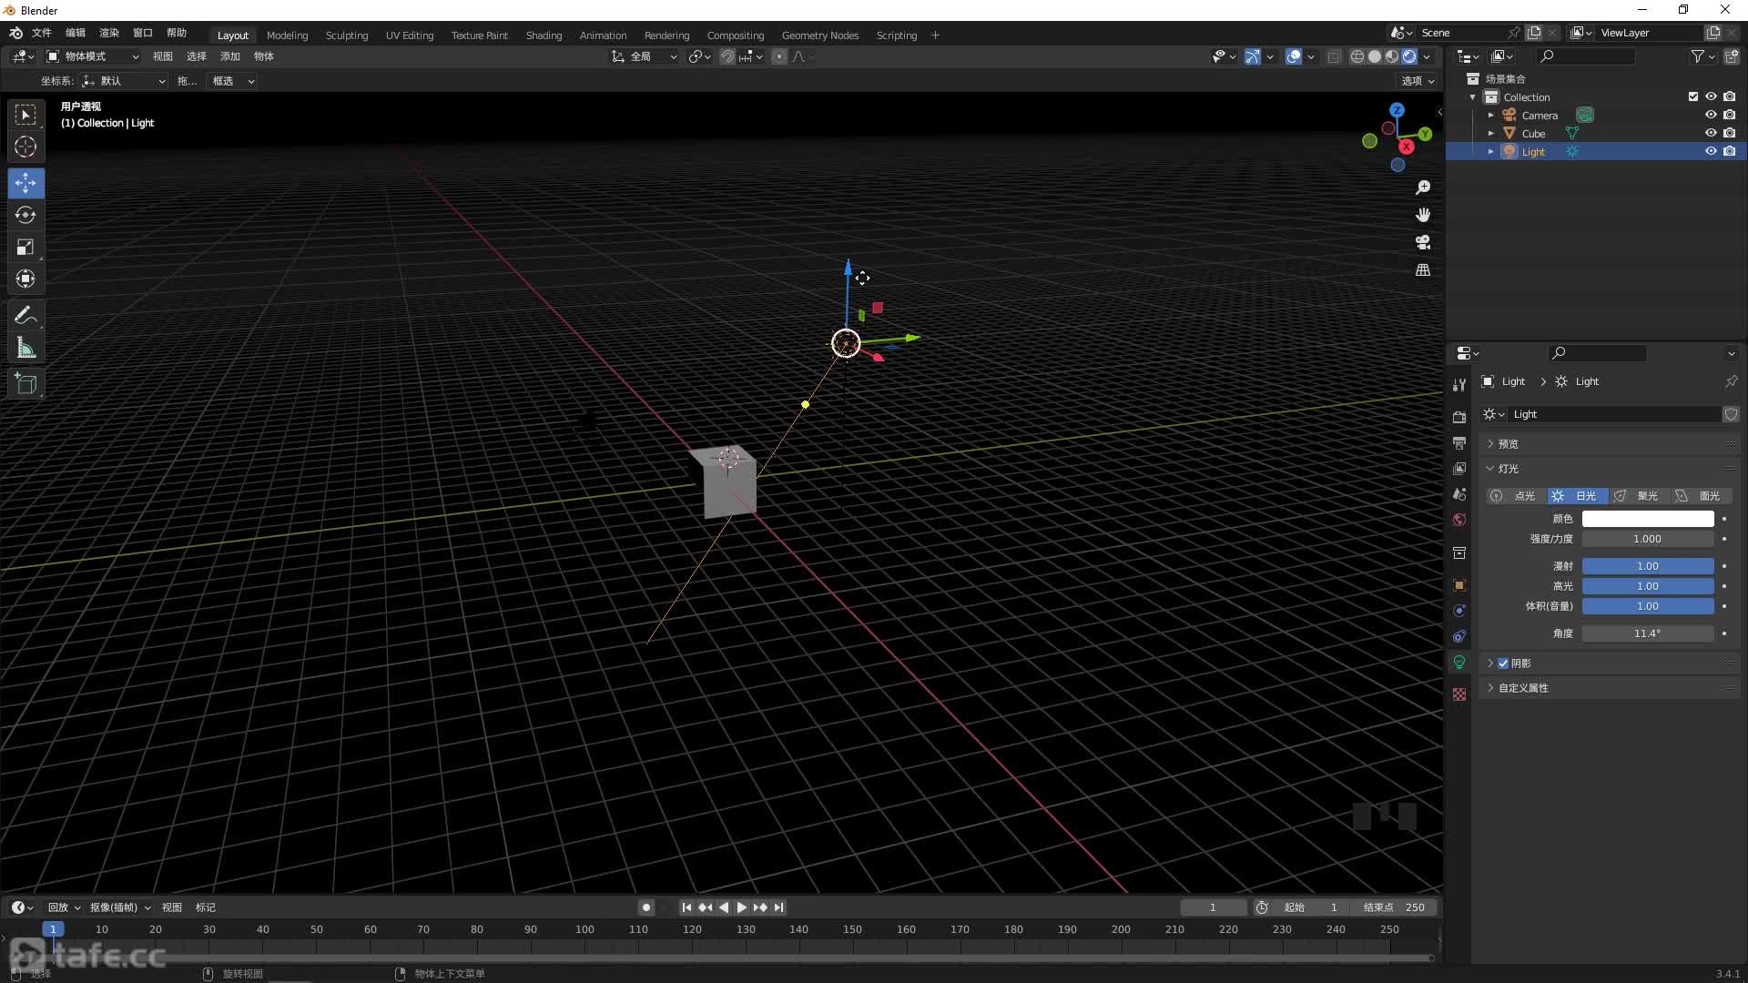Expand the Camera tree item
The image size is (1748, 983).
pyautogui.click(x=1490, y=116)
